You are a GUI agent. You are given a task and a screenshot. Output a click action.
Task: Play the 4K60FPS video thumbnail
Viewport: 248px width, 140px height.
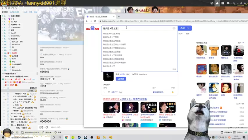(x=149, y=107)
